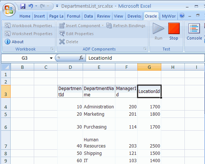Switch to the Data ribbon tab
The width and height of the screenshot is (205, 164).
[89, 16]
